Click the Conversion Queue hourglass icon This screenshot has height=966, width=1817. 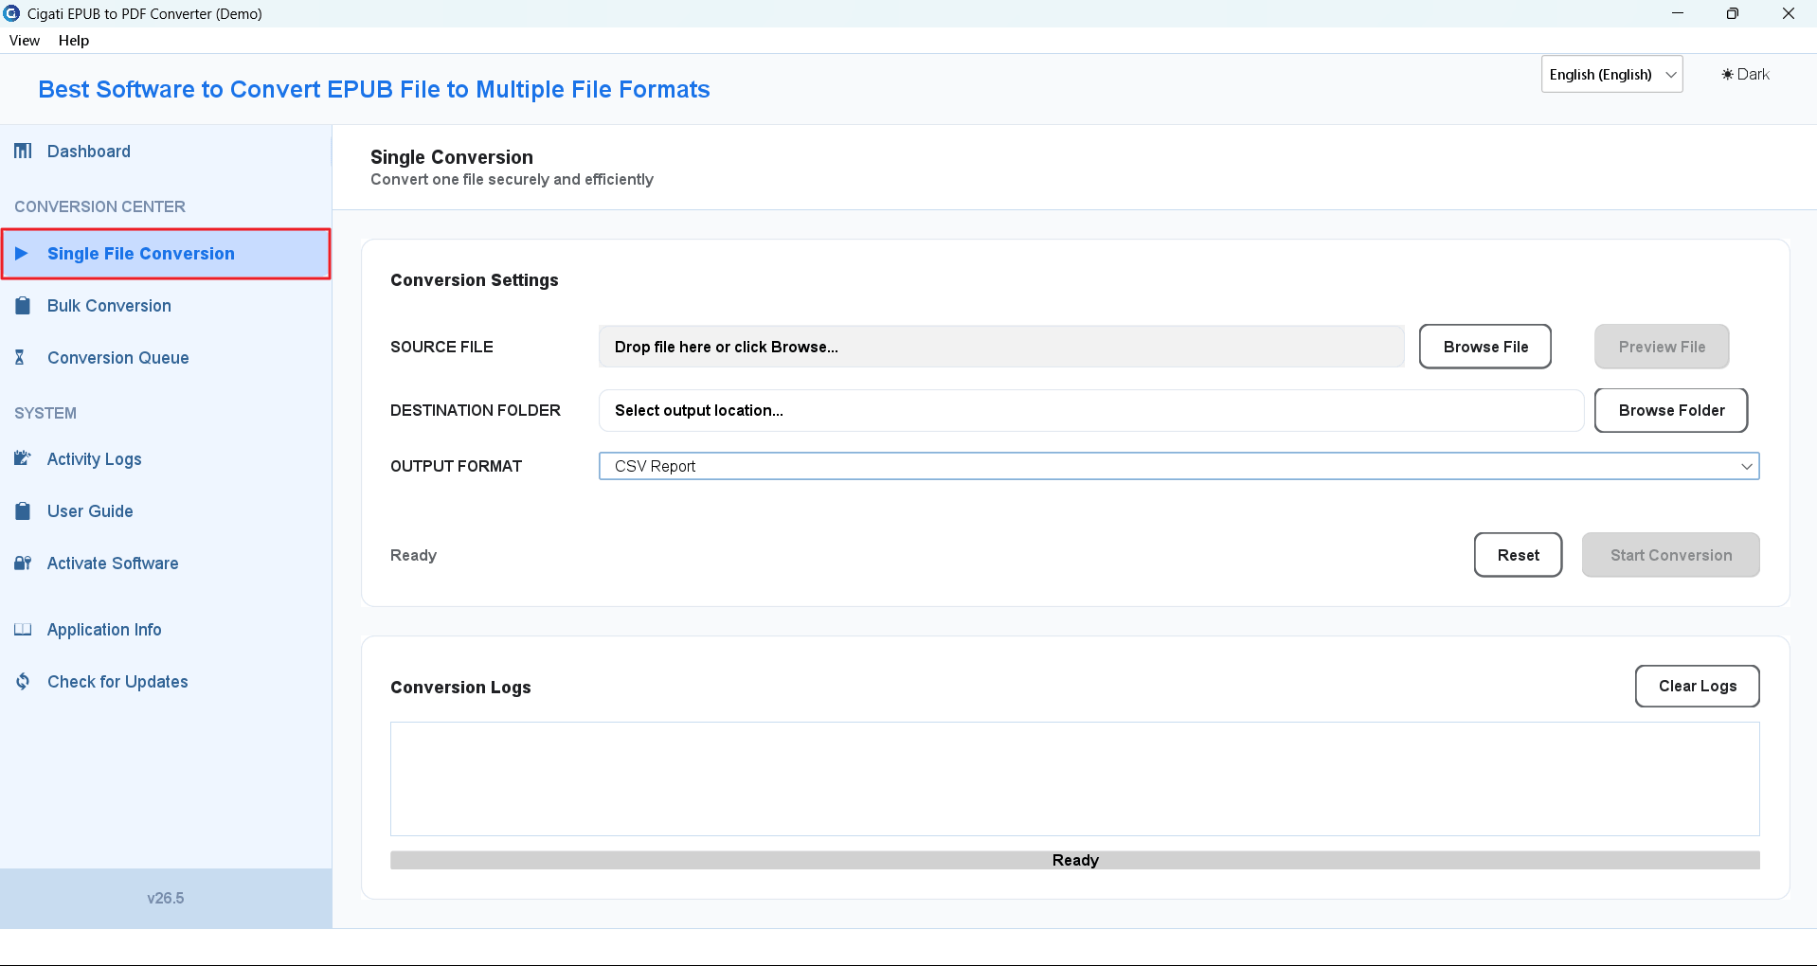click(20, 358)
